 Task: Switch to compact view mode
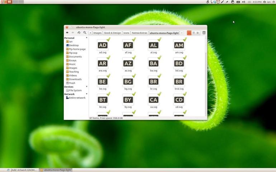tap(198, 33)
